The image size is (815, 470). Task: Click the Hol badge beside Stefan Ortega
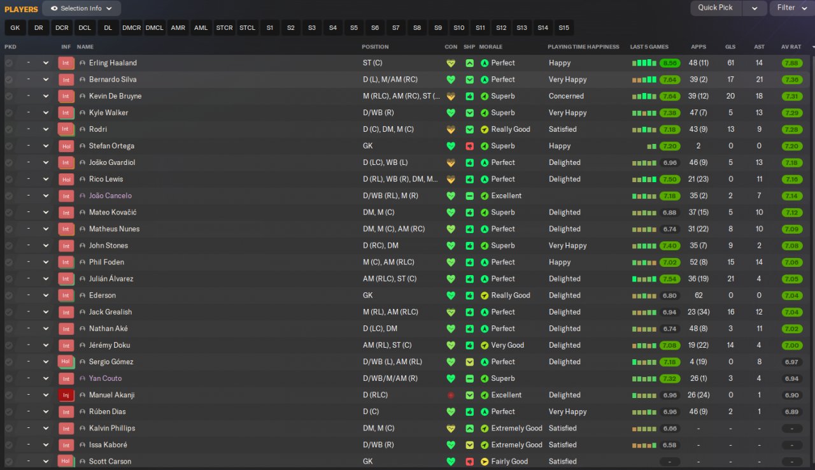tap(66, 146)
